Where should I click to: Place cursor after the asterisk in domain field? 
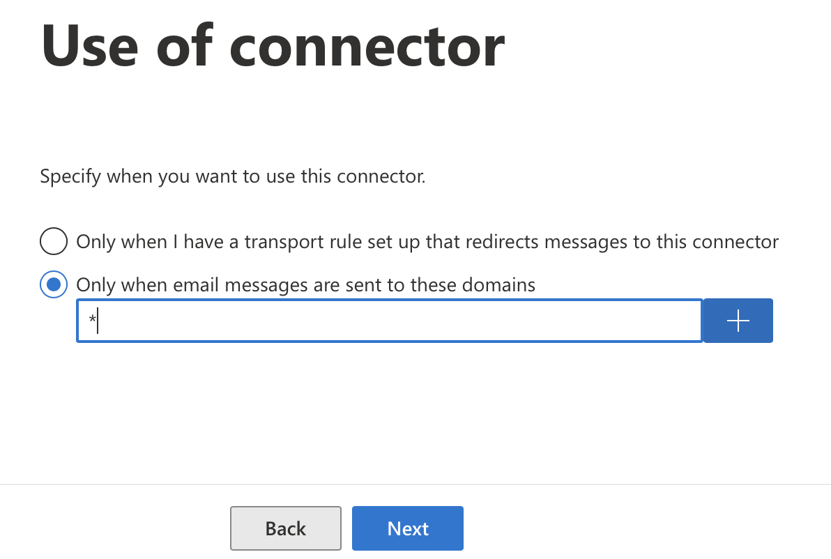click(98, 321)
